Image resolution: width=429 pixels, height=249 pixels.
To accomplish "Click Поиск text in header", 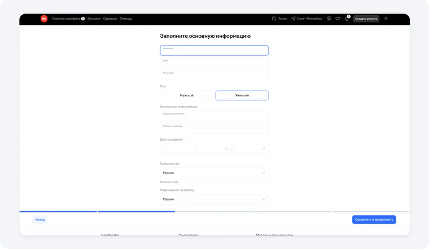I will [x=282, y=19].
